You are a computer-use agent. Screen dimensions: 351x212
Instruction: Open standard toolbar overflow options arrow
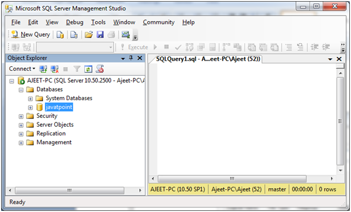tap(135, 36)
